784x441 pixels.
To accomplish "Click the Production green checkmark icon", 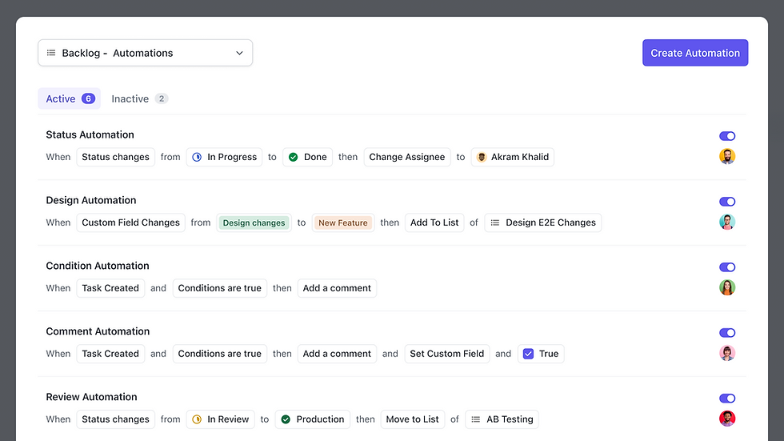I will coord(286,419).
